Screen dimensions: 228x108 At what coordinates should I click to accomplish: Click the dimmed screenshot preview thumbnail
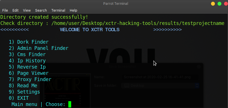point(67,91)
